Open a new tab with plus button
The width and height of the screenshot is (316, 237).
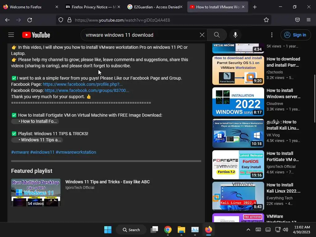tap(255, 7)
